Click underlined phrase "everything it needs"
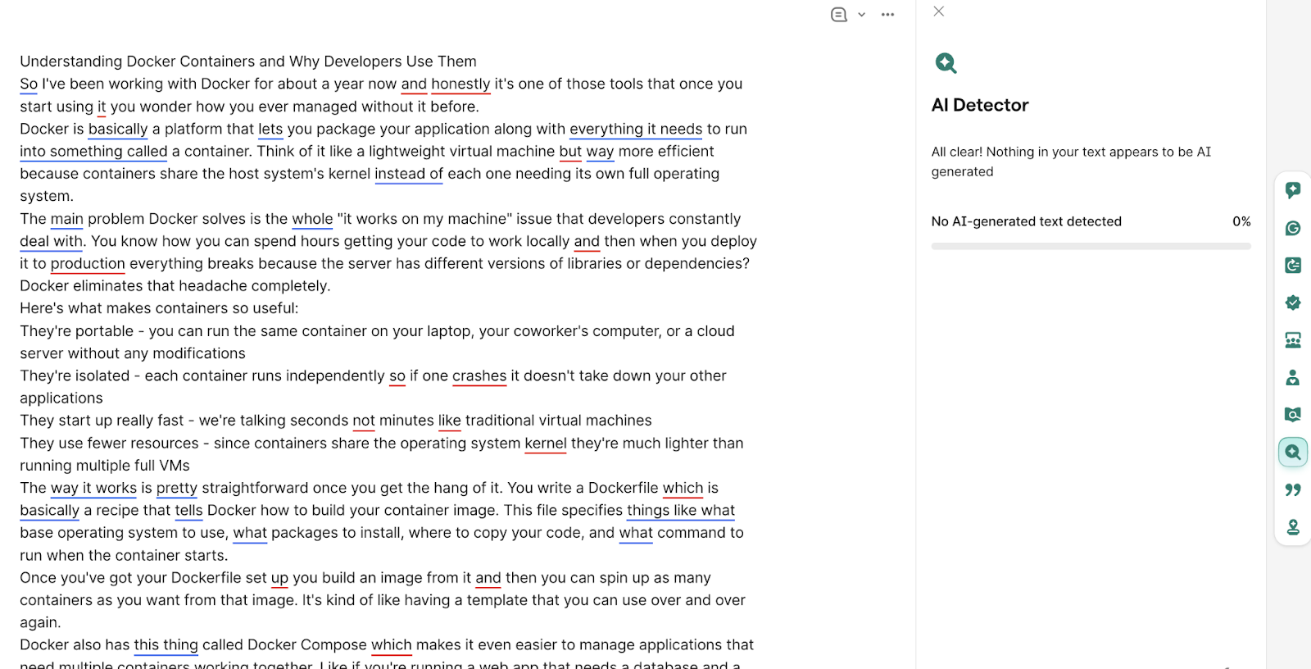This screenshot has height=669, width=1311. tap(636, 129)
